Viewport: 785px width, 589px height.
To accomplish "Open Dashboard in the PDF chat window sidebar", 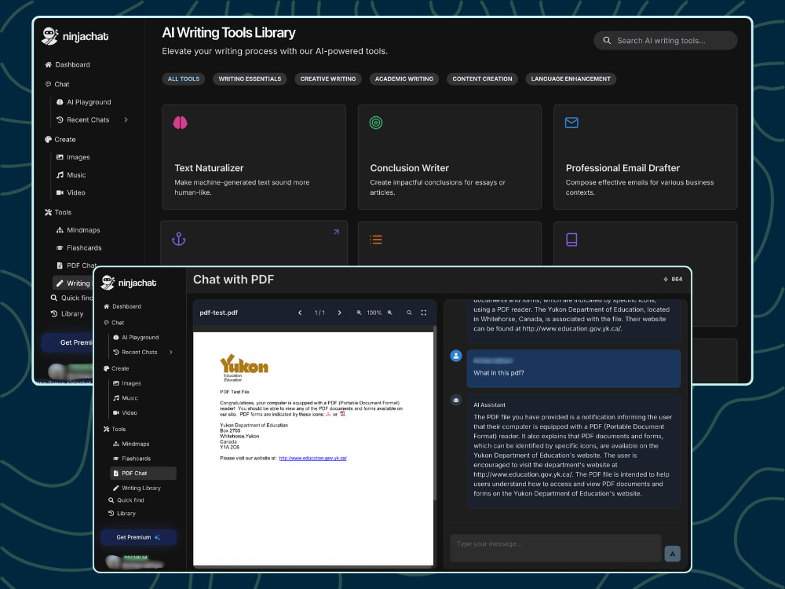I will 122,306.
